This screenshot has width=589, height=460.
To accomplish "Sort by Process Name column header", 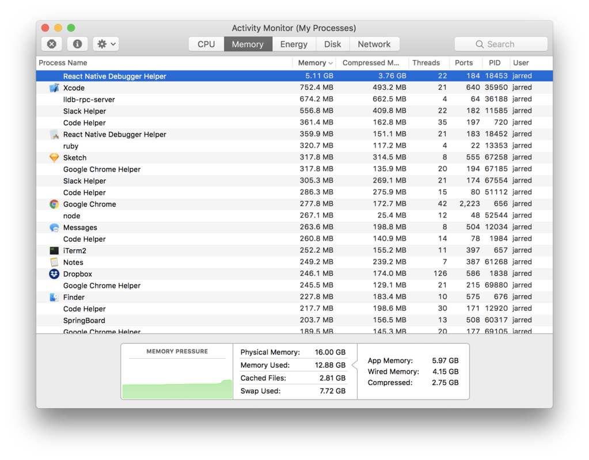I will (x=164, y=63).
